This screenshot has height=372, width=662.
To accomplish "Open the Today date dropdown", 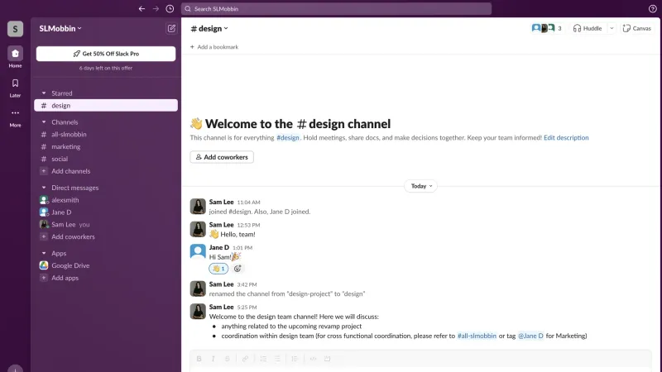I will pyautogui.click(x=421, y=186).
